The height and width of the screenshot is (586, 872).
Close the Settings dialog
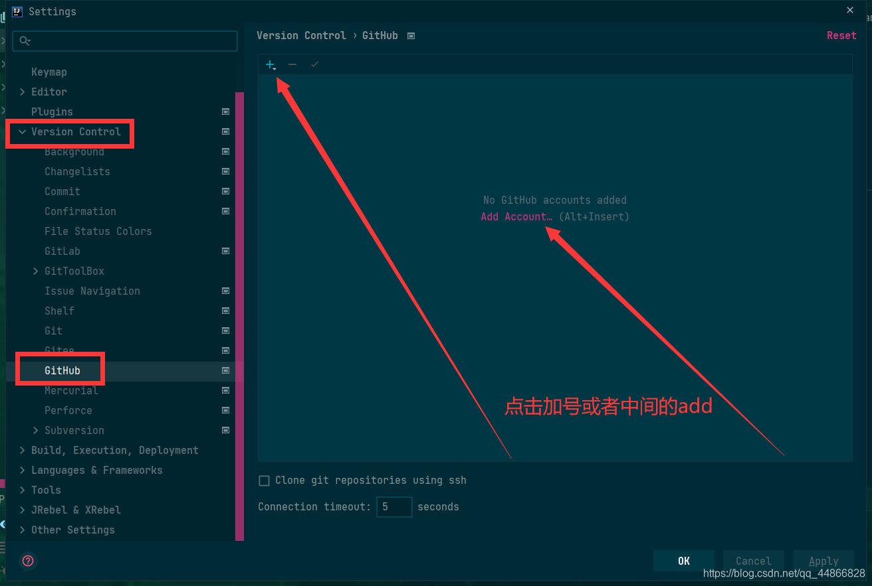[x=850, y=10]
